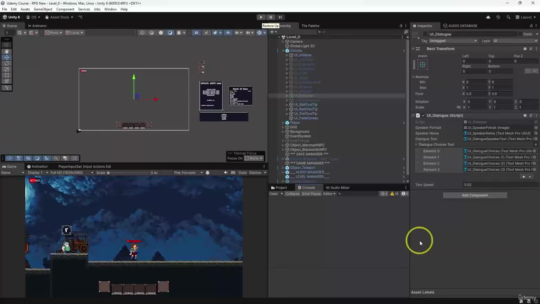Open the Window menu
This screenshot has height=304, width=540.
[111, 9]
